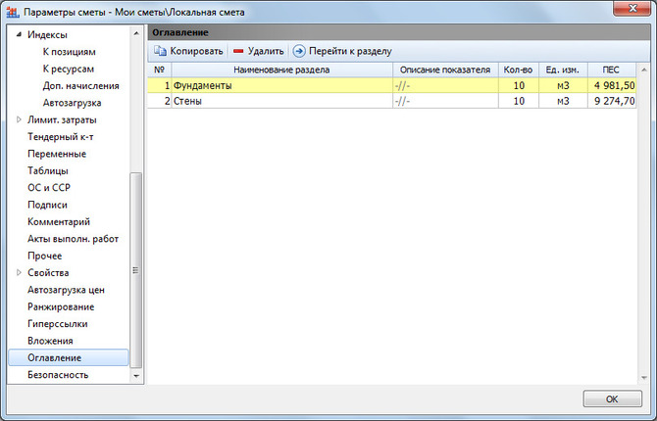657x421 pixels.
Task: Click the Индексы label
Action: (x=47, y=34)
